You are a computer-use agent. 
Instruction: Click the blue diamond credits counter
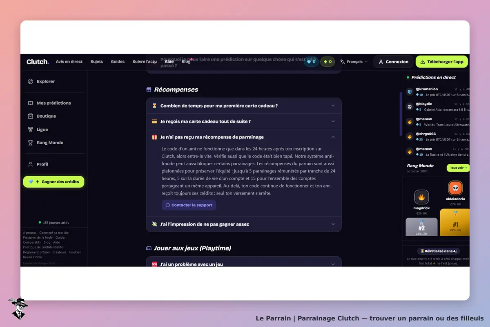(311, 62)
